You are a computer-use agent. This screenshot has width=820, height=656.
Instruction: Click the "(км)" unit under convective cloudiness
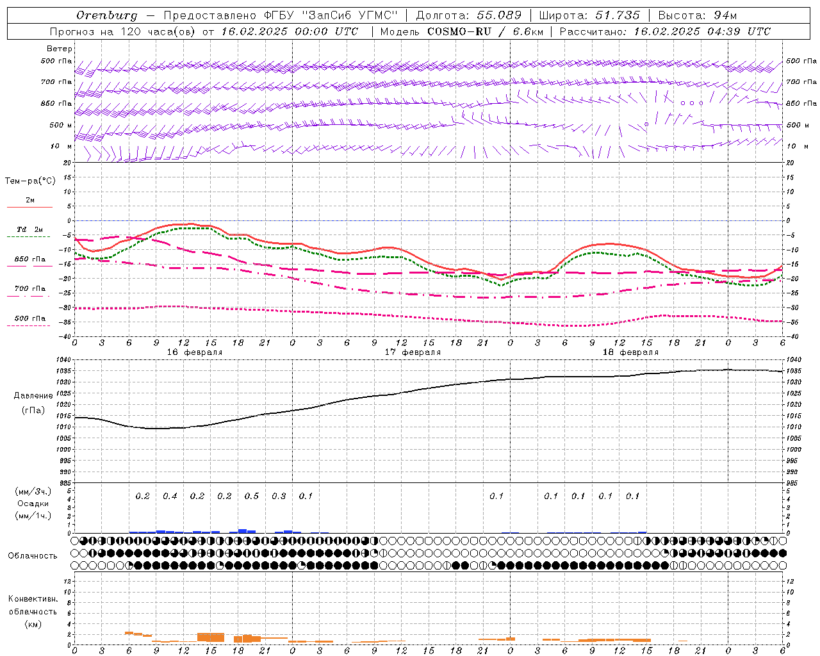click(33, 624)
